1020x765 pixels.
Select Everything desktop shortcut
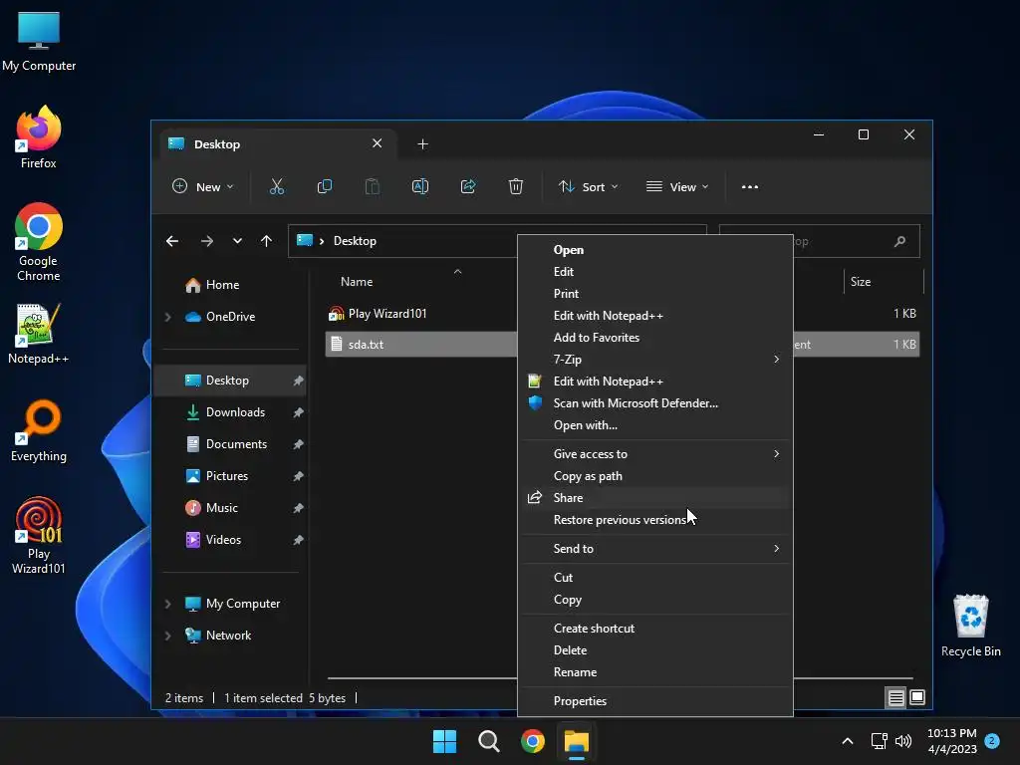pyautogui.click(x=39, y=431)
